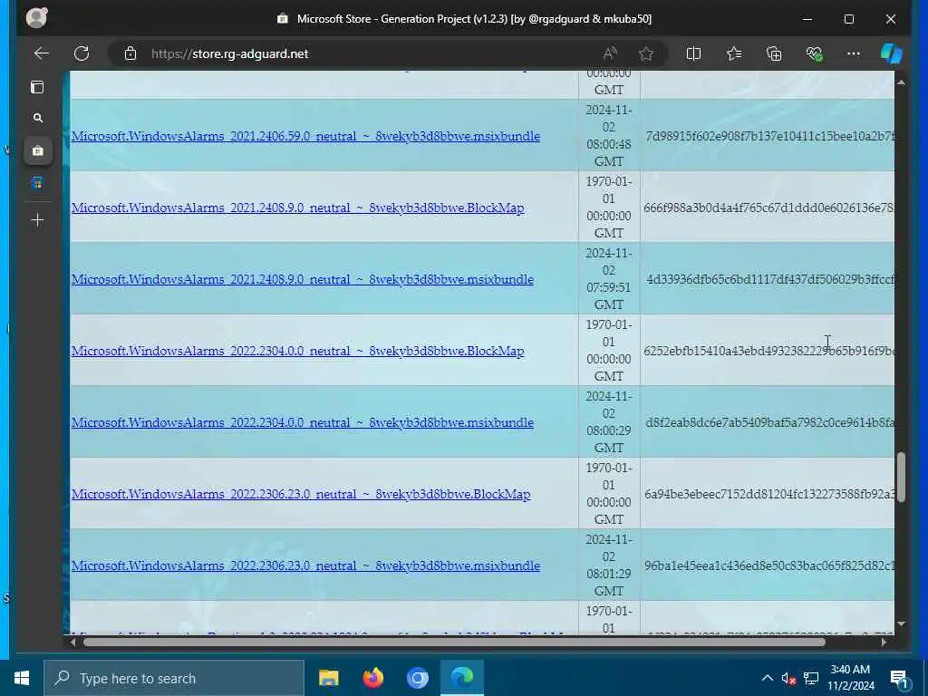Launch Firefox from the taskbar
The height and width of the screenshot is (696, 928).
(372, 678)
